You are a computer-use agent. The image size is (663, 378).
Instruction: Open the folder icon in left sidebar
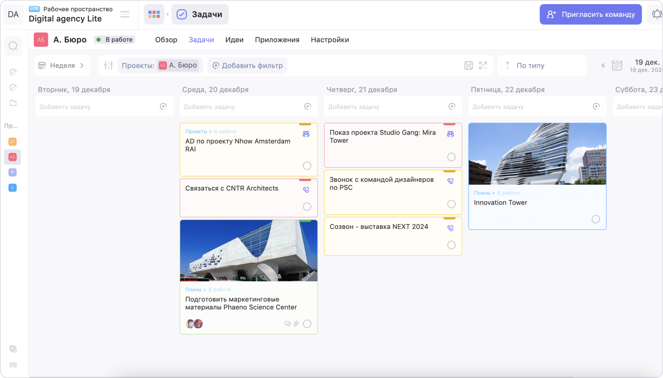(x=13, y=103)
